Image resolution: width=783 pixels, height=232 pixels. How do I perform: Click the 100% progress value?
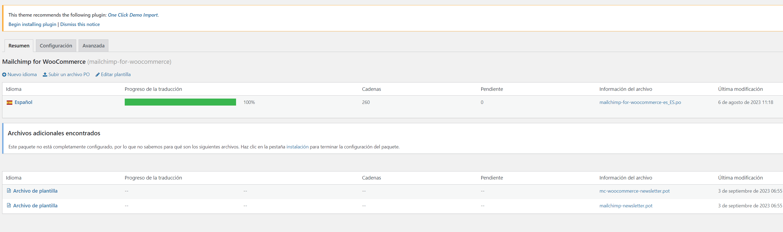tap(249, 102)
